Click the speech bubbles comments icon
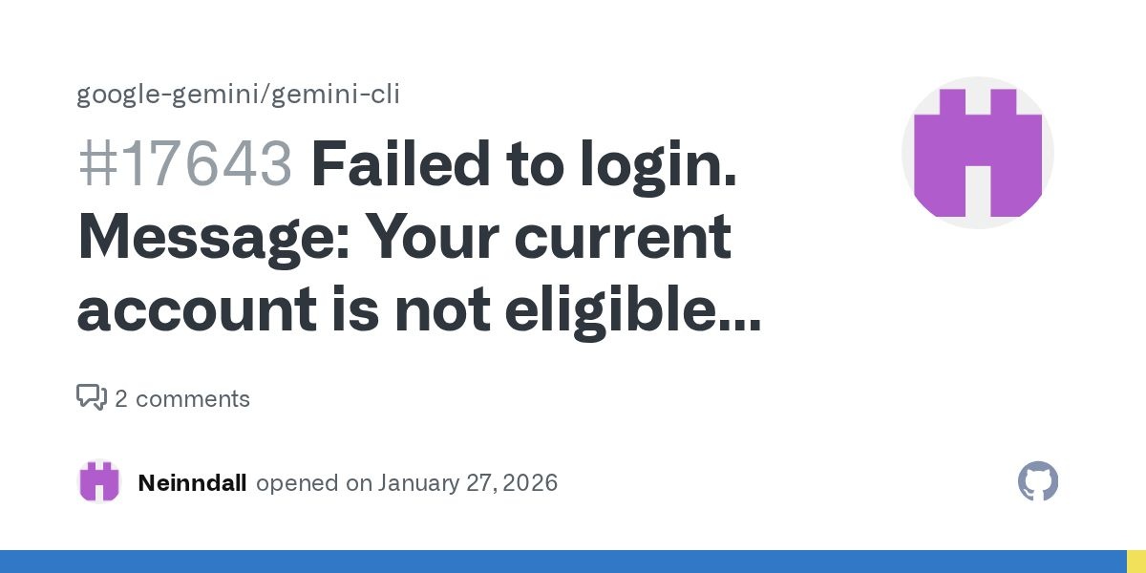This screenshot has height=573, width=1146. coord(91,397)
